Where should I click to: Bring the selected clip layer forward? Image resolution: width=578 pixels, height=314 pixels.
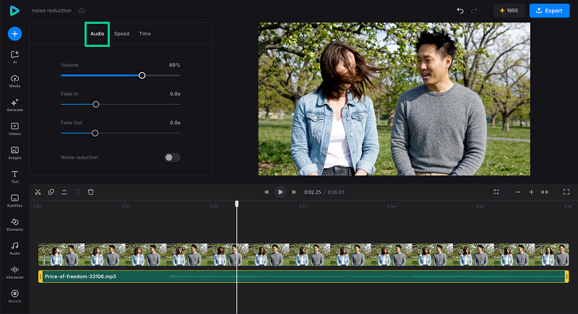pyautogui.click(x=64, y=192)
